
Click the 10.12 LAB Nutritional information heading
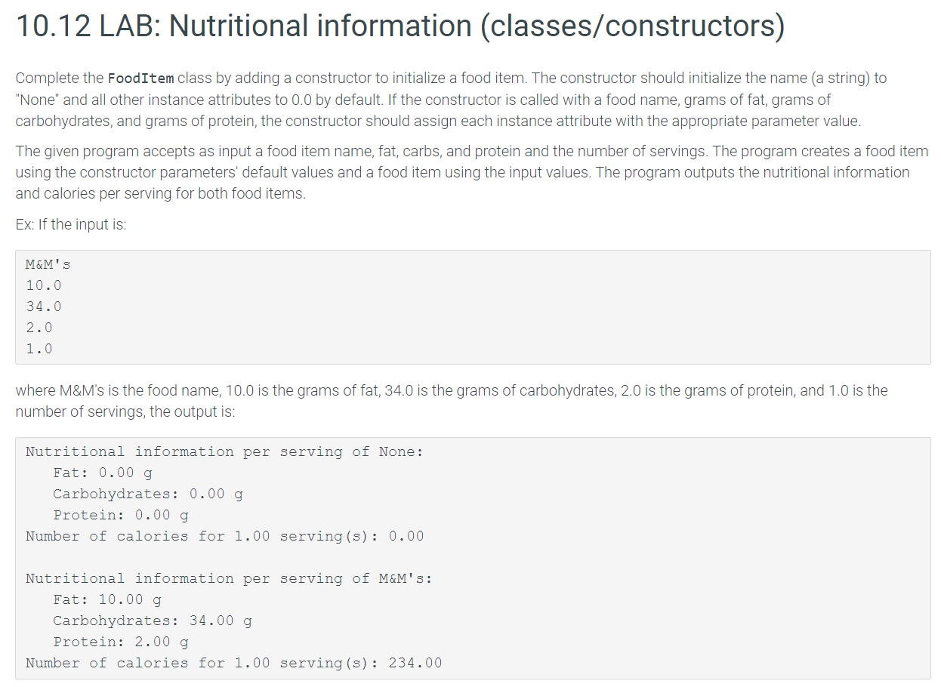point(400,26)
